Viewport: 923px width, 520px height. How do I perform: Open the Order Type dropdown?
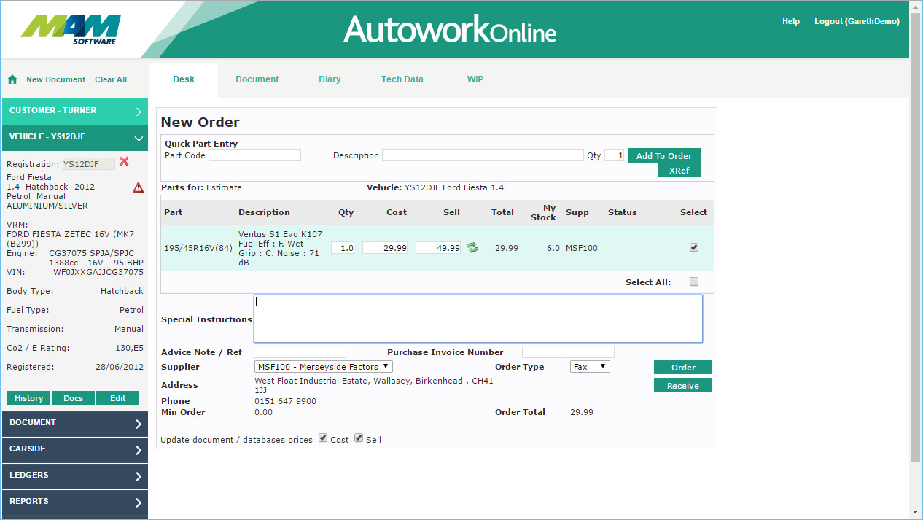coord(590,367)
